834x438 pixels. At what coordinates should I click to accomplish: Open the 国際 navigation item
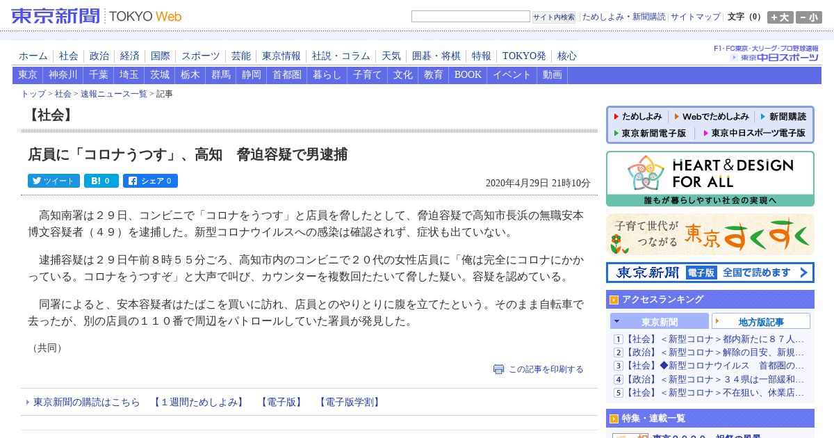161,56
